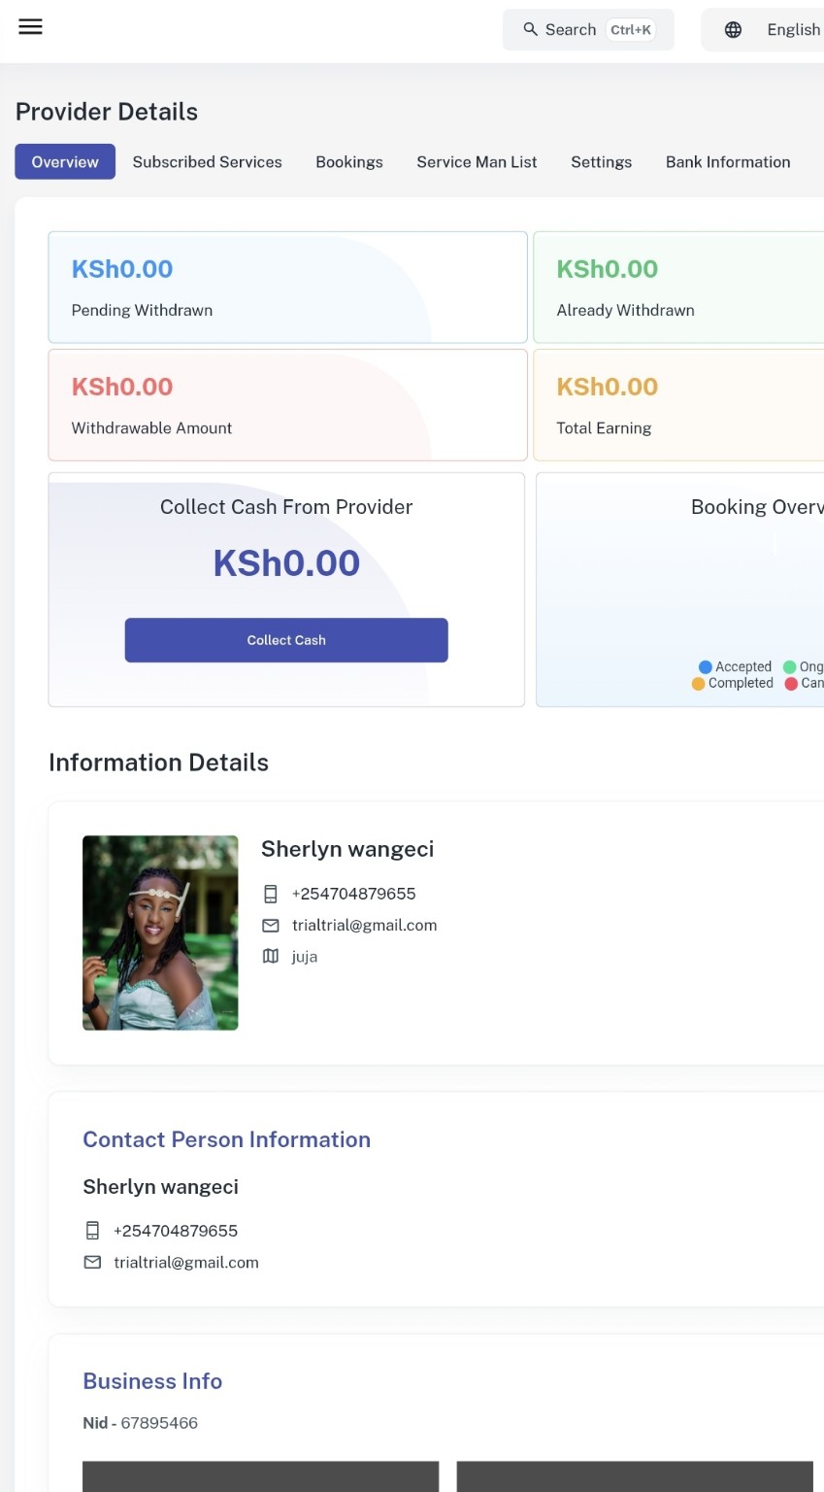Select the Bank Information tab
This screenshot has width=824, height=1492.
[728, 162]
